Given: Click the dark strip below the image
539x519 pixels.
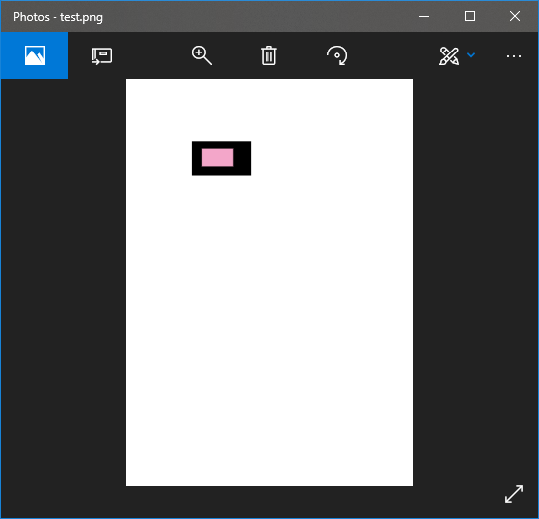Looking at the screenshot, I should [269, 502].
